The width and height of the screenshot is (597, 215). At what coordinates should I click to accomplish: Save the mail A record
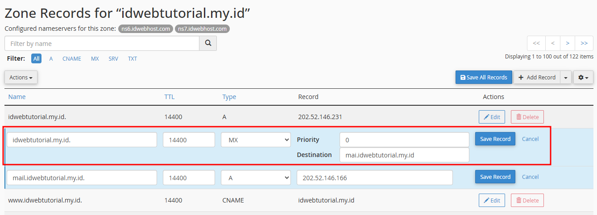(x=495, y=177)
